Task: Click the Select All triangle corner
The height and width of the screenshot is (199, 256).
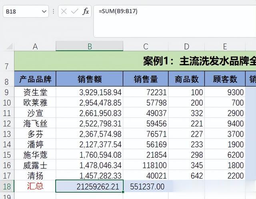Action: (10, 46)
